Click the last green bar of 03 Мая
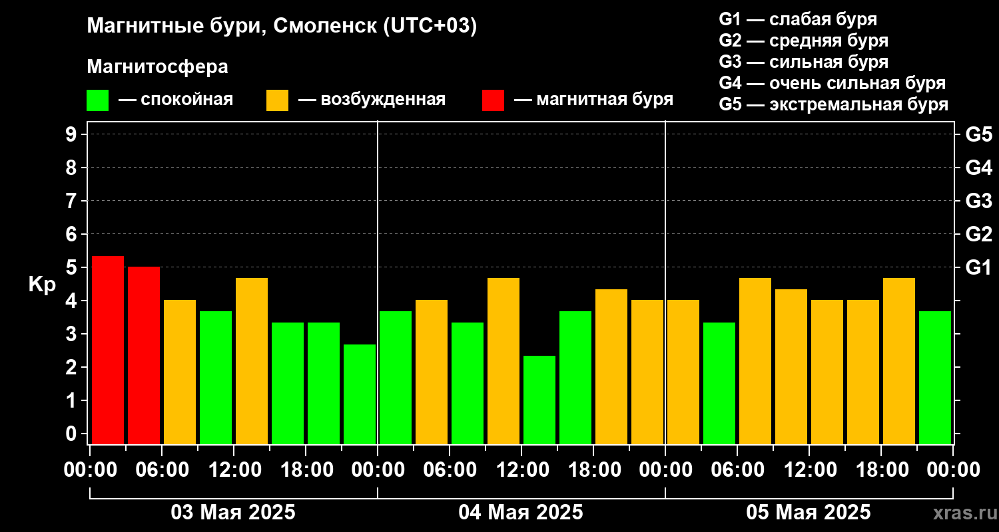 360,394
